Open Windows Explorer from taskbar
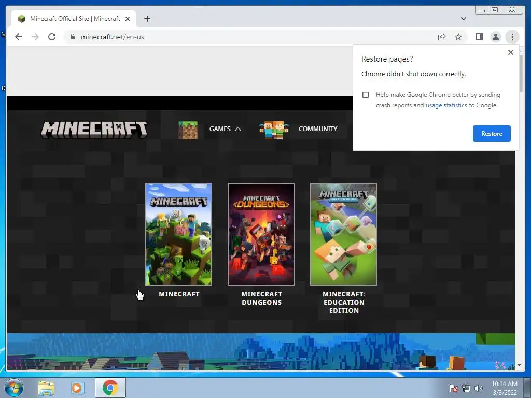Viewport: 531px width, 398px height. click(46, 388)
